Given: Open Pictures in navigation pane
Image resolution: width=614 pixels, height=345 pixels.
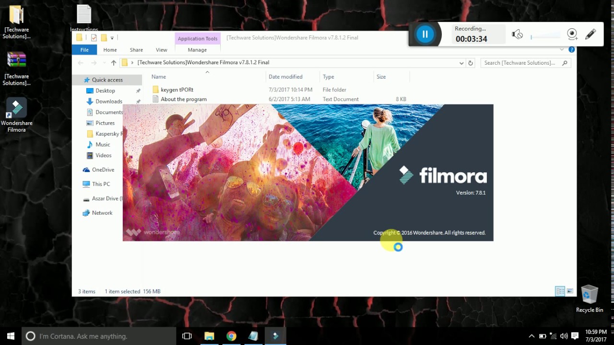Looking at the screenshot, I should point(105,123).
